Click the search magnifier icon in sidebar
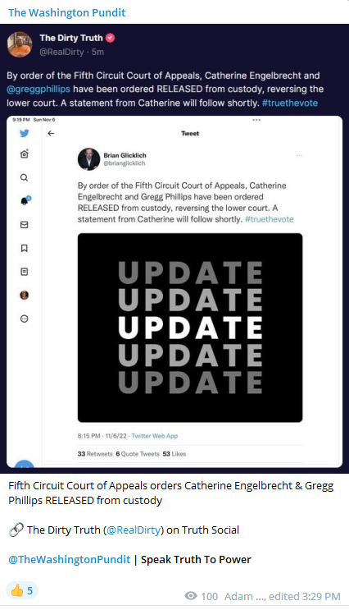The image size is (349, 610). point(24,178)
